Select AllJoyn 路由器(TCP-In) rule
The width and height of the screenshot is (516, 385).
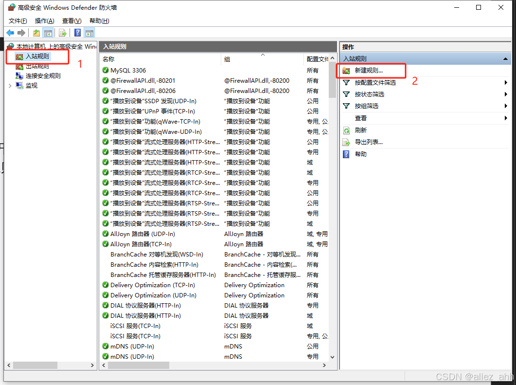point(141,244)
